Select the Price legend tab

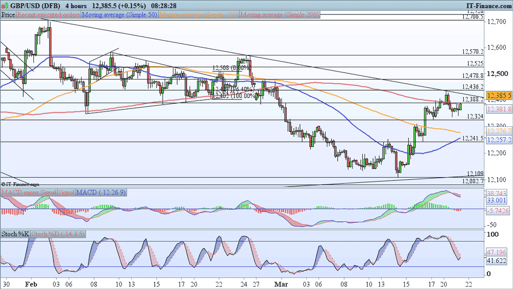coord(8,15)
